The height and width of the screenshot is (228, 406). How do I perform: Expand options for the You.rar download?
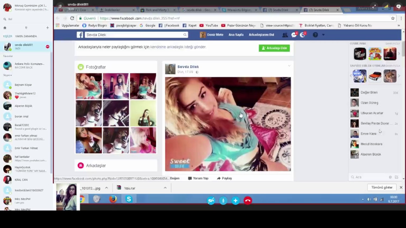[165, 188]
